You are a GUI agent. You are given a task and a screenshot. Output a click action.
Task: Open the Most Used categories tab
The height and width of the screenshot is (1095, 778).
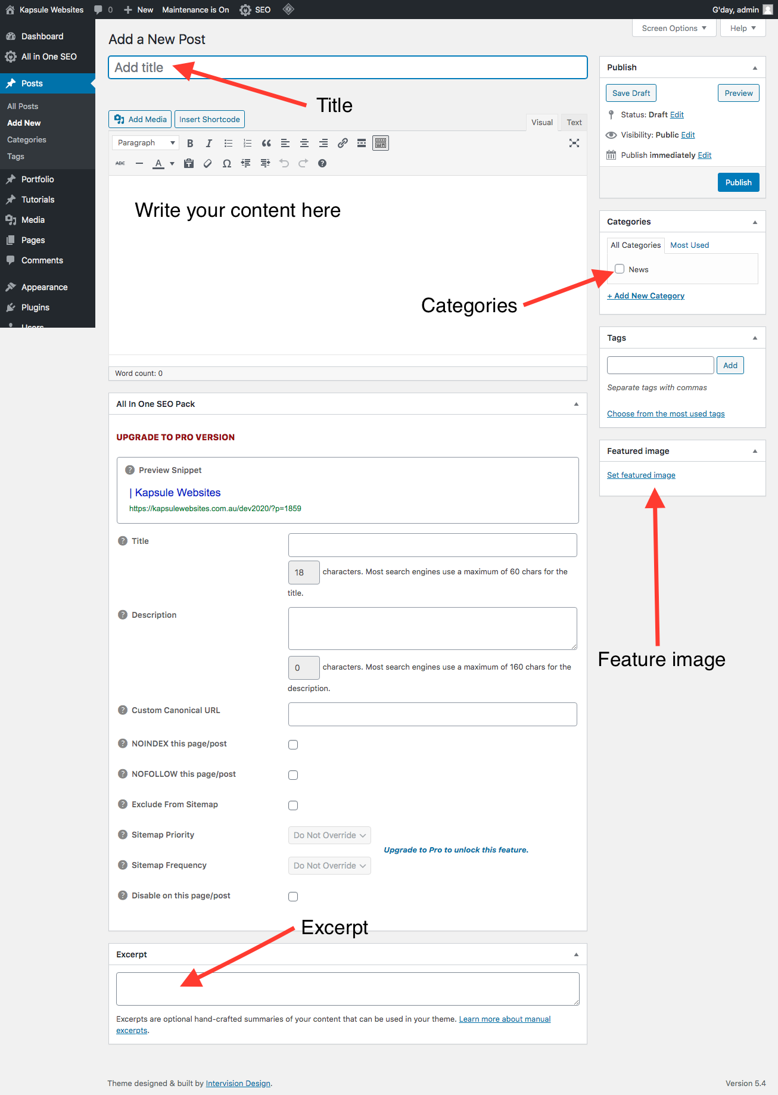click(x=689, y=245)
